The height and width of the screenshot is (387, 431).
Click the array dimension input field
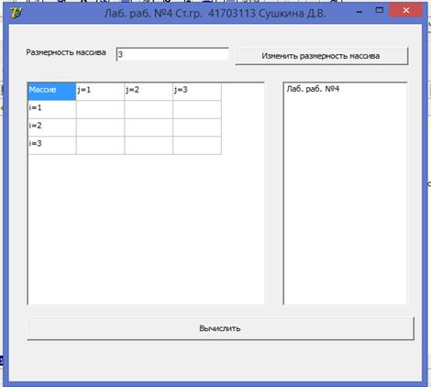pos(172,54)
